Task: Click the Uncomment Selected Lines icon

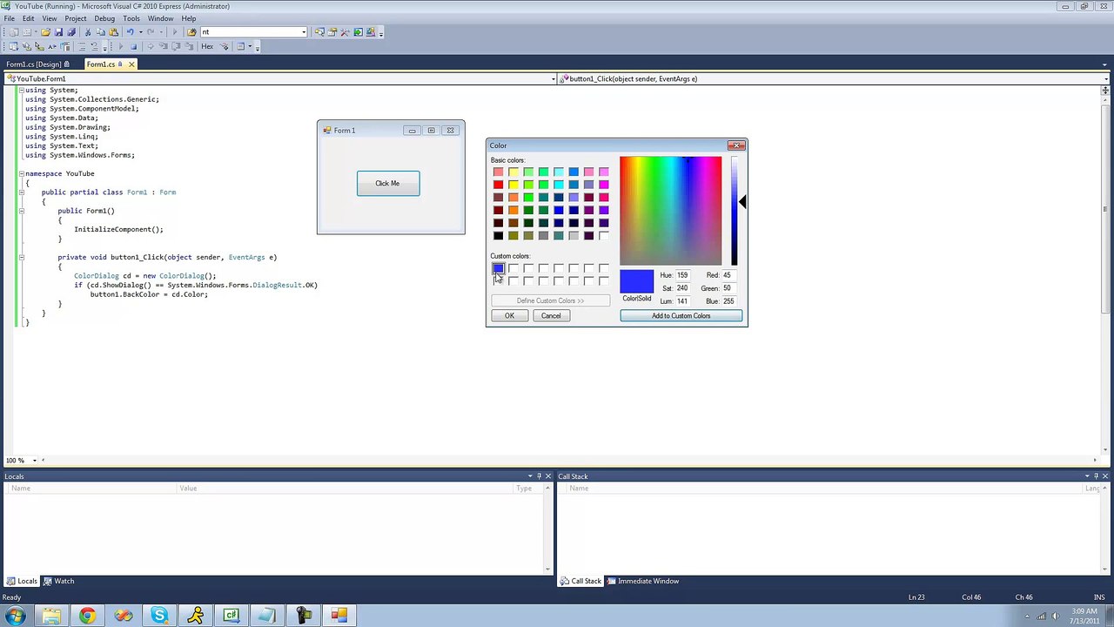Action: pos(95,46)
